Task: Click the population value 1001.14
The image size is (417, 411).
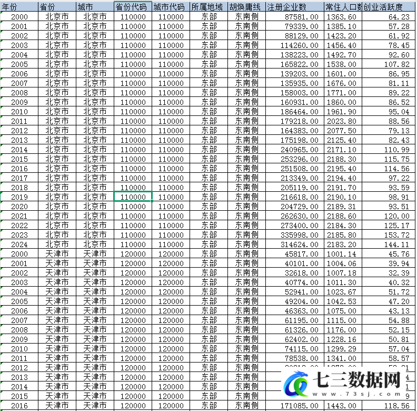Action: coord(343,254)
